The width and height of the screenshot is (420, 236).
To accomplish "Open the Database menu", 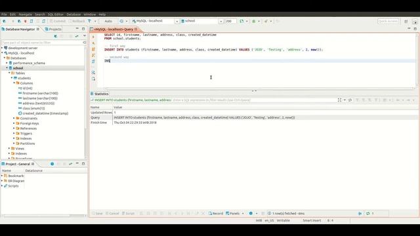I will click(73, 14).
